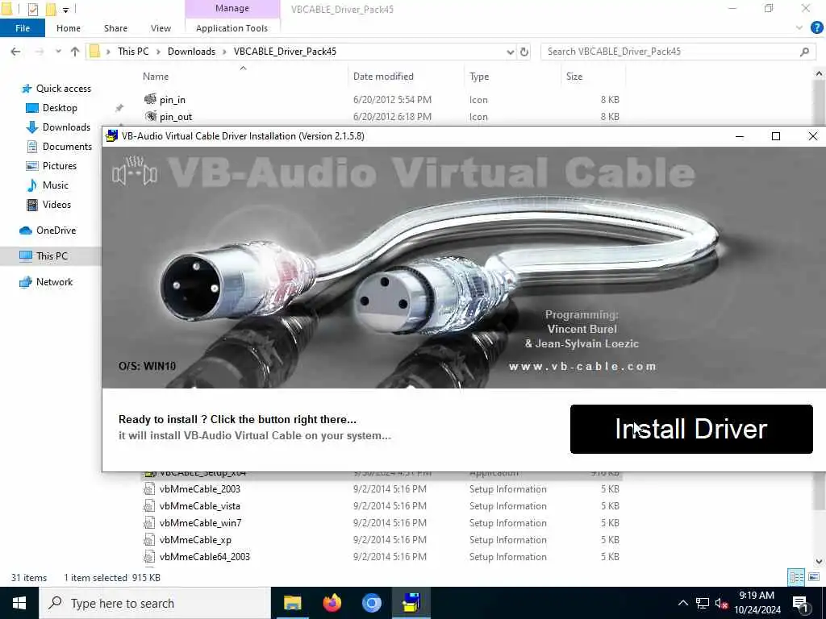Screen dimensions: 826x619
Task: Select the vbMmeCable_vista setup file
Action: click(200, 506)
